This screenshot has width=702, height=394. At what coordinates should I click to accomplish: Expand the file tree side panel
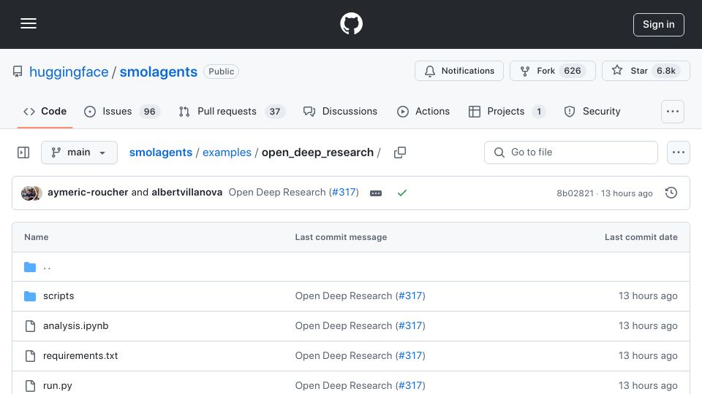click(23, 152)
